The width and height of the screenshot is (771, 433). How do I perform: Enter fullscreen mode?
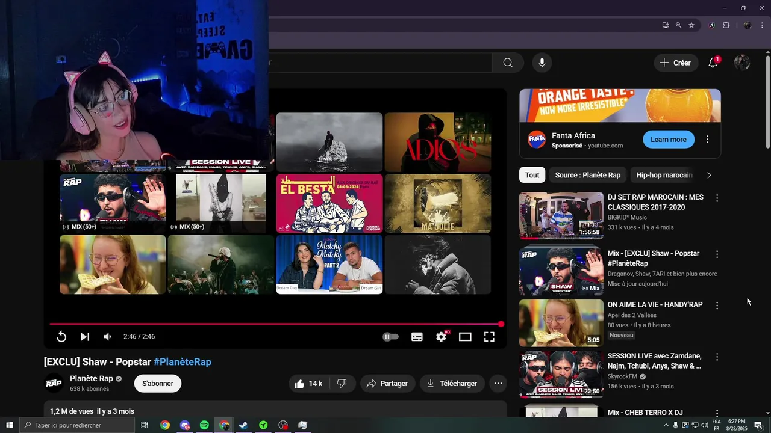click(489, 337)
